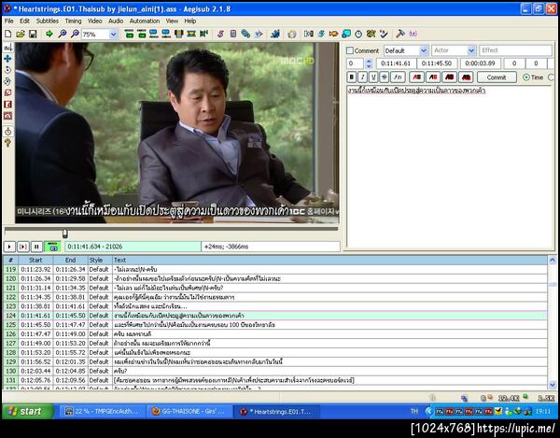
Task: Toggle video auto-scroll green button
Action: 52,247
